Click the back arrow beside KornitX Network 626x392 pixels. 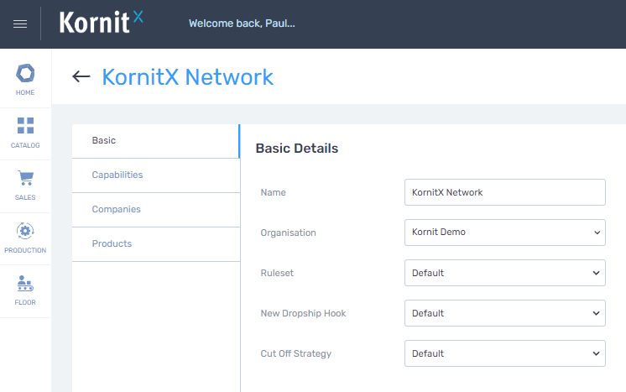click(x=81, y=76)
